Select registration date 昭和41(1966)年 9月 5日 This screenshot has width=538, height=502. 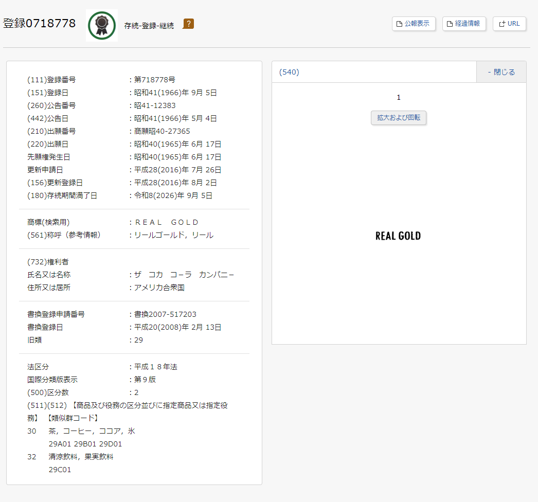tap(175, 93)
